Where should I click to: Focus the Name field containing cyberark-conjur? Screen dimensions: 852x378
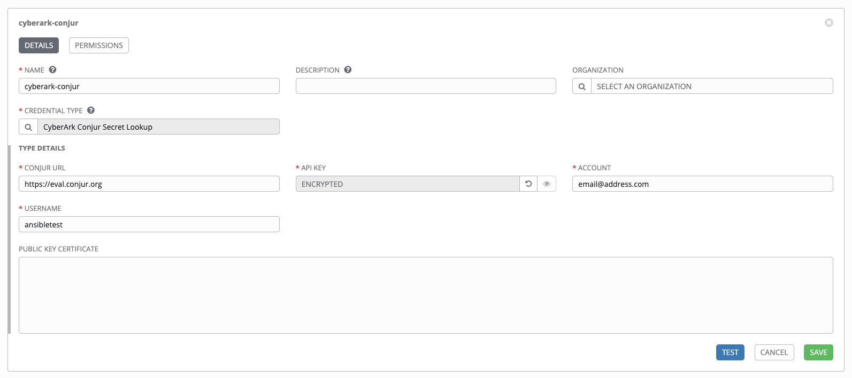[x=149, y=86]
